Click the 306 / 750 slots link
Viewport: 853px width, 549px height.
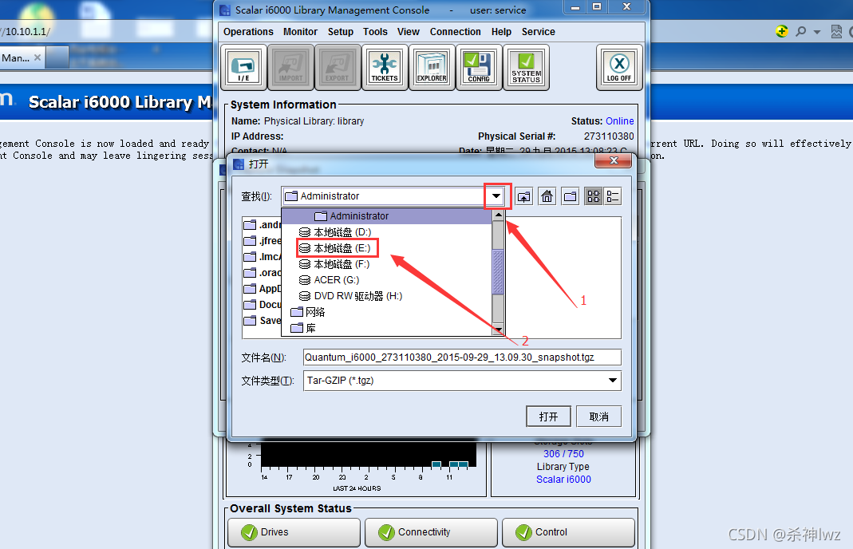(x=563, y=454)
